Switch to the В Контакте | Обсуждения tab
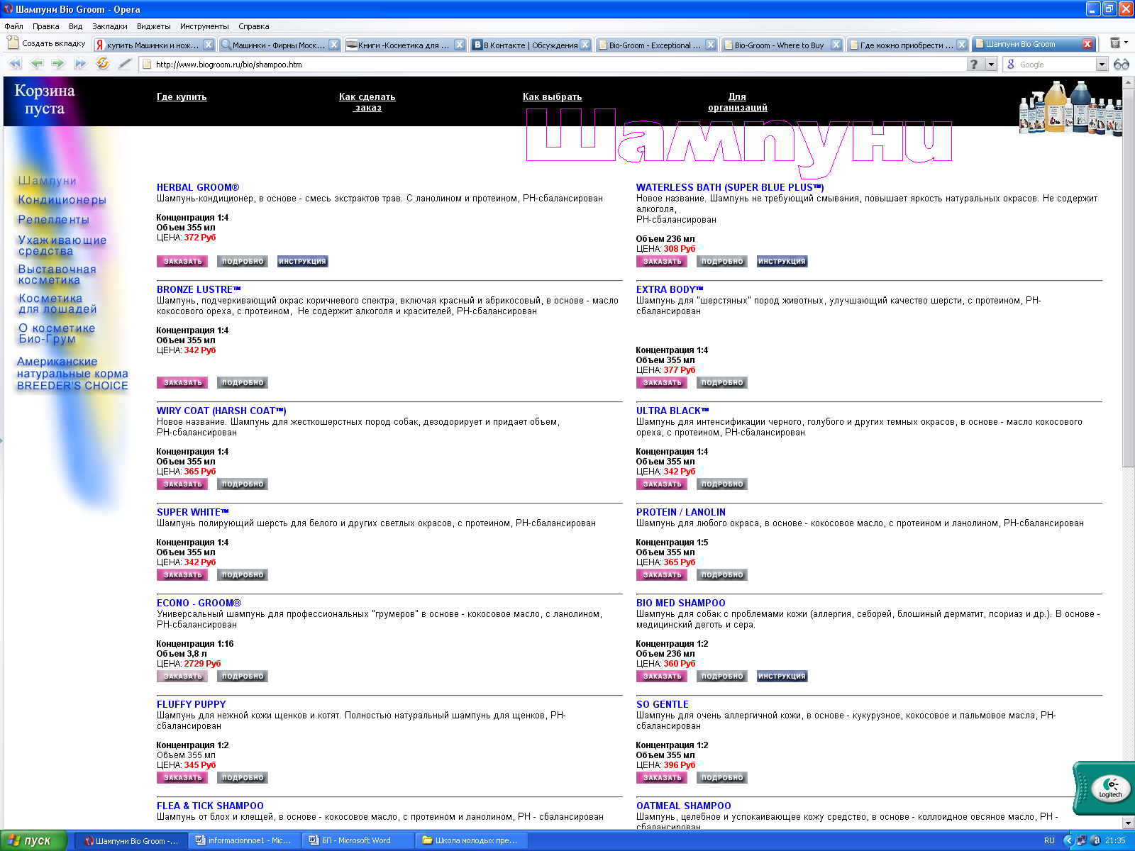The image size is (1135, 851). 530,45
